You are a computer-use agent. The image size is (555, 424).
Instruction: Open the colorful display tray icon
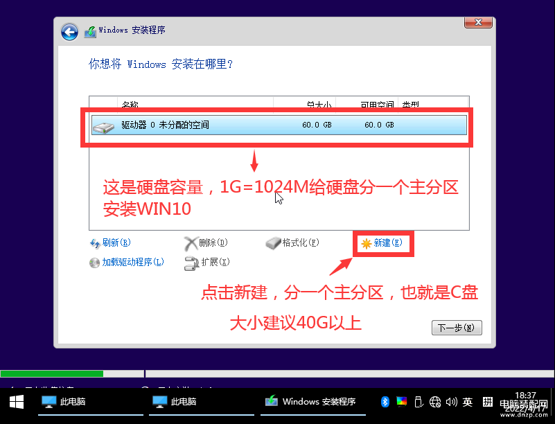pyautogui.click(x=401, y=402)
